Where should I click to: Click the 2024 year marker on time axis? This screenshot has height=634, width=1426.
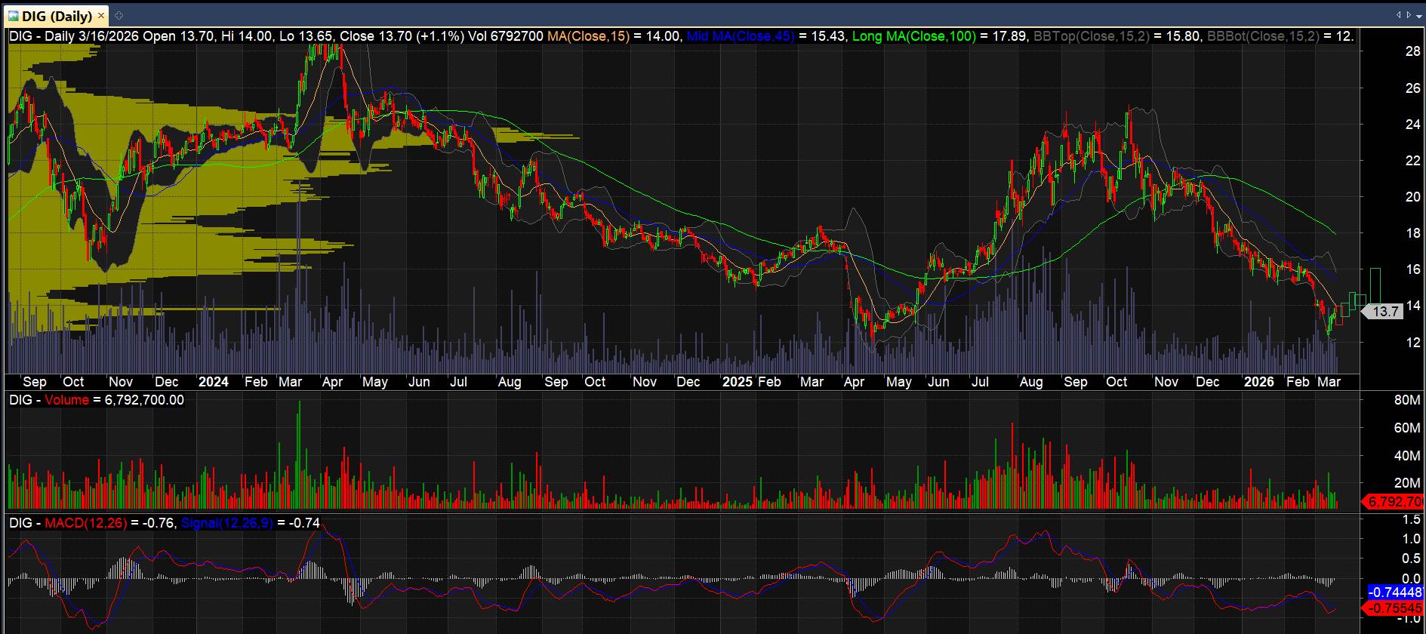[213, 382]
